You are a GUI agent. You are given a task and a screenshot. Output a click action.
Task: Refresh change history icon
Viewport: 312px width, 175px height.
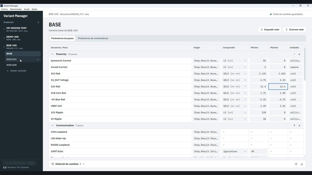tap(296, 164)
